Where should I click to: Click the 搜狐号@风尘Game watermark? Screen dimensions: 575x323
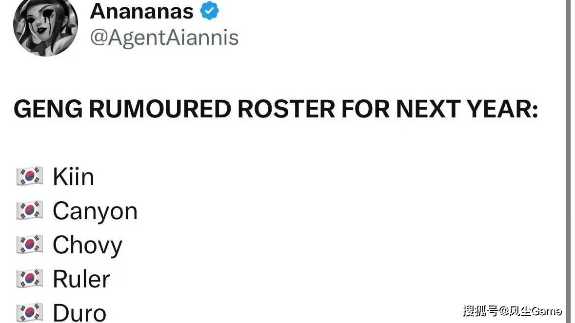pos(512,311)
